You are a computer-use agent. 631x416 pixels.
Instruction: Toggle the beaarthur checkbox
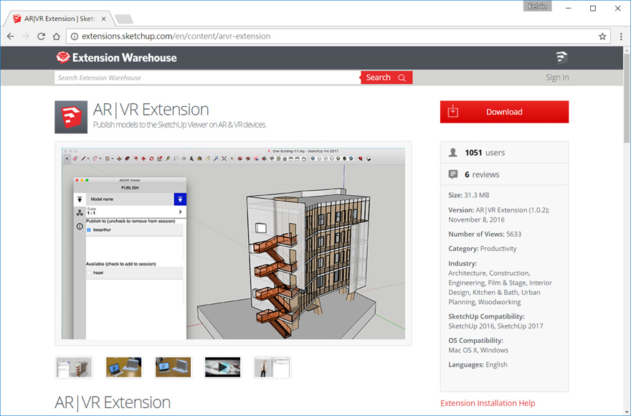click(x=89, y=230)
